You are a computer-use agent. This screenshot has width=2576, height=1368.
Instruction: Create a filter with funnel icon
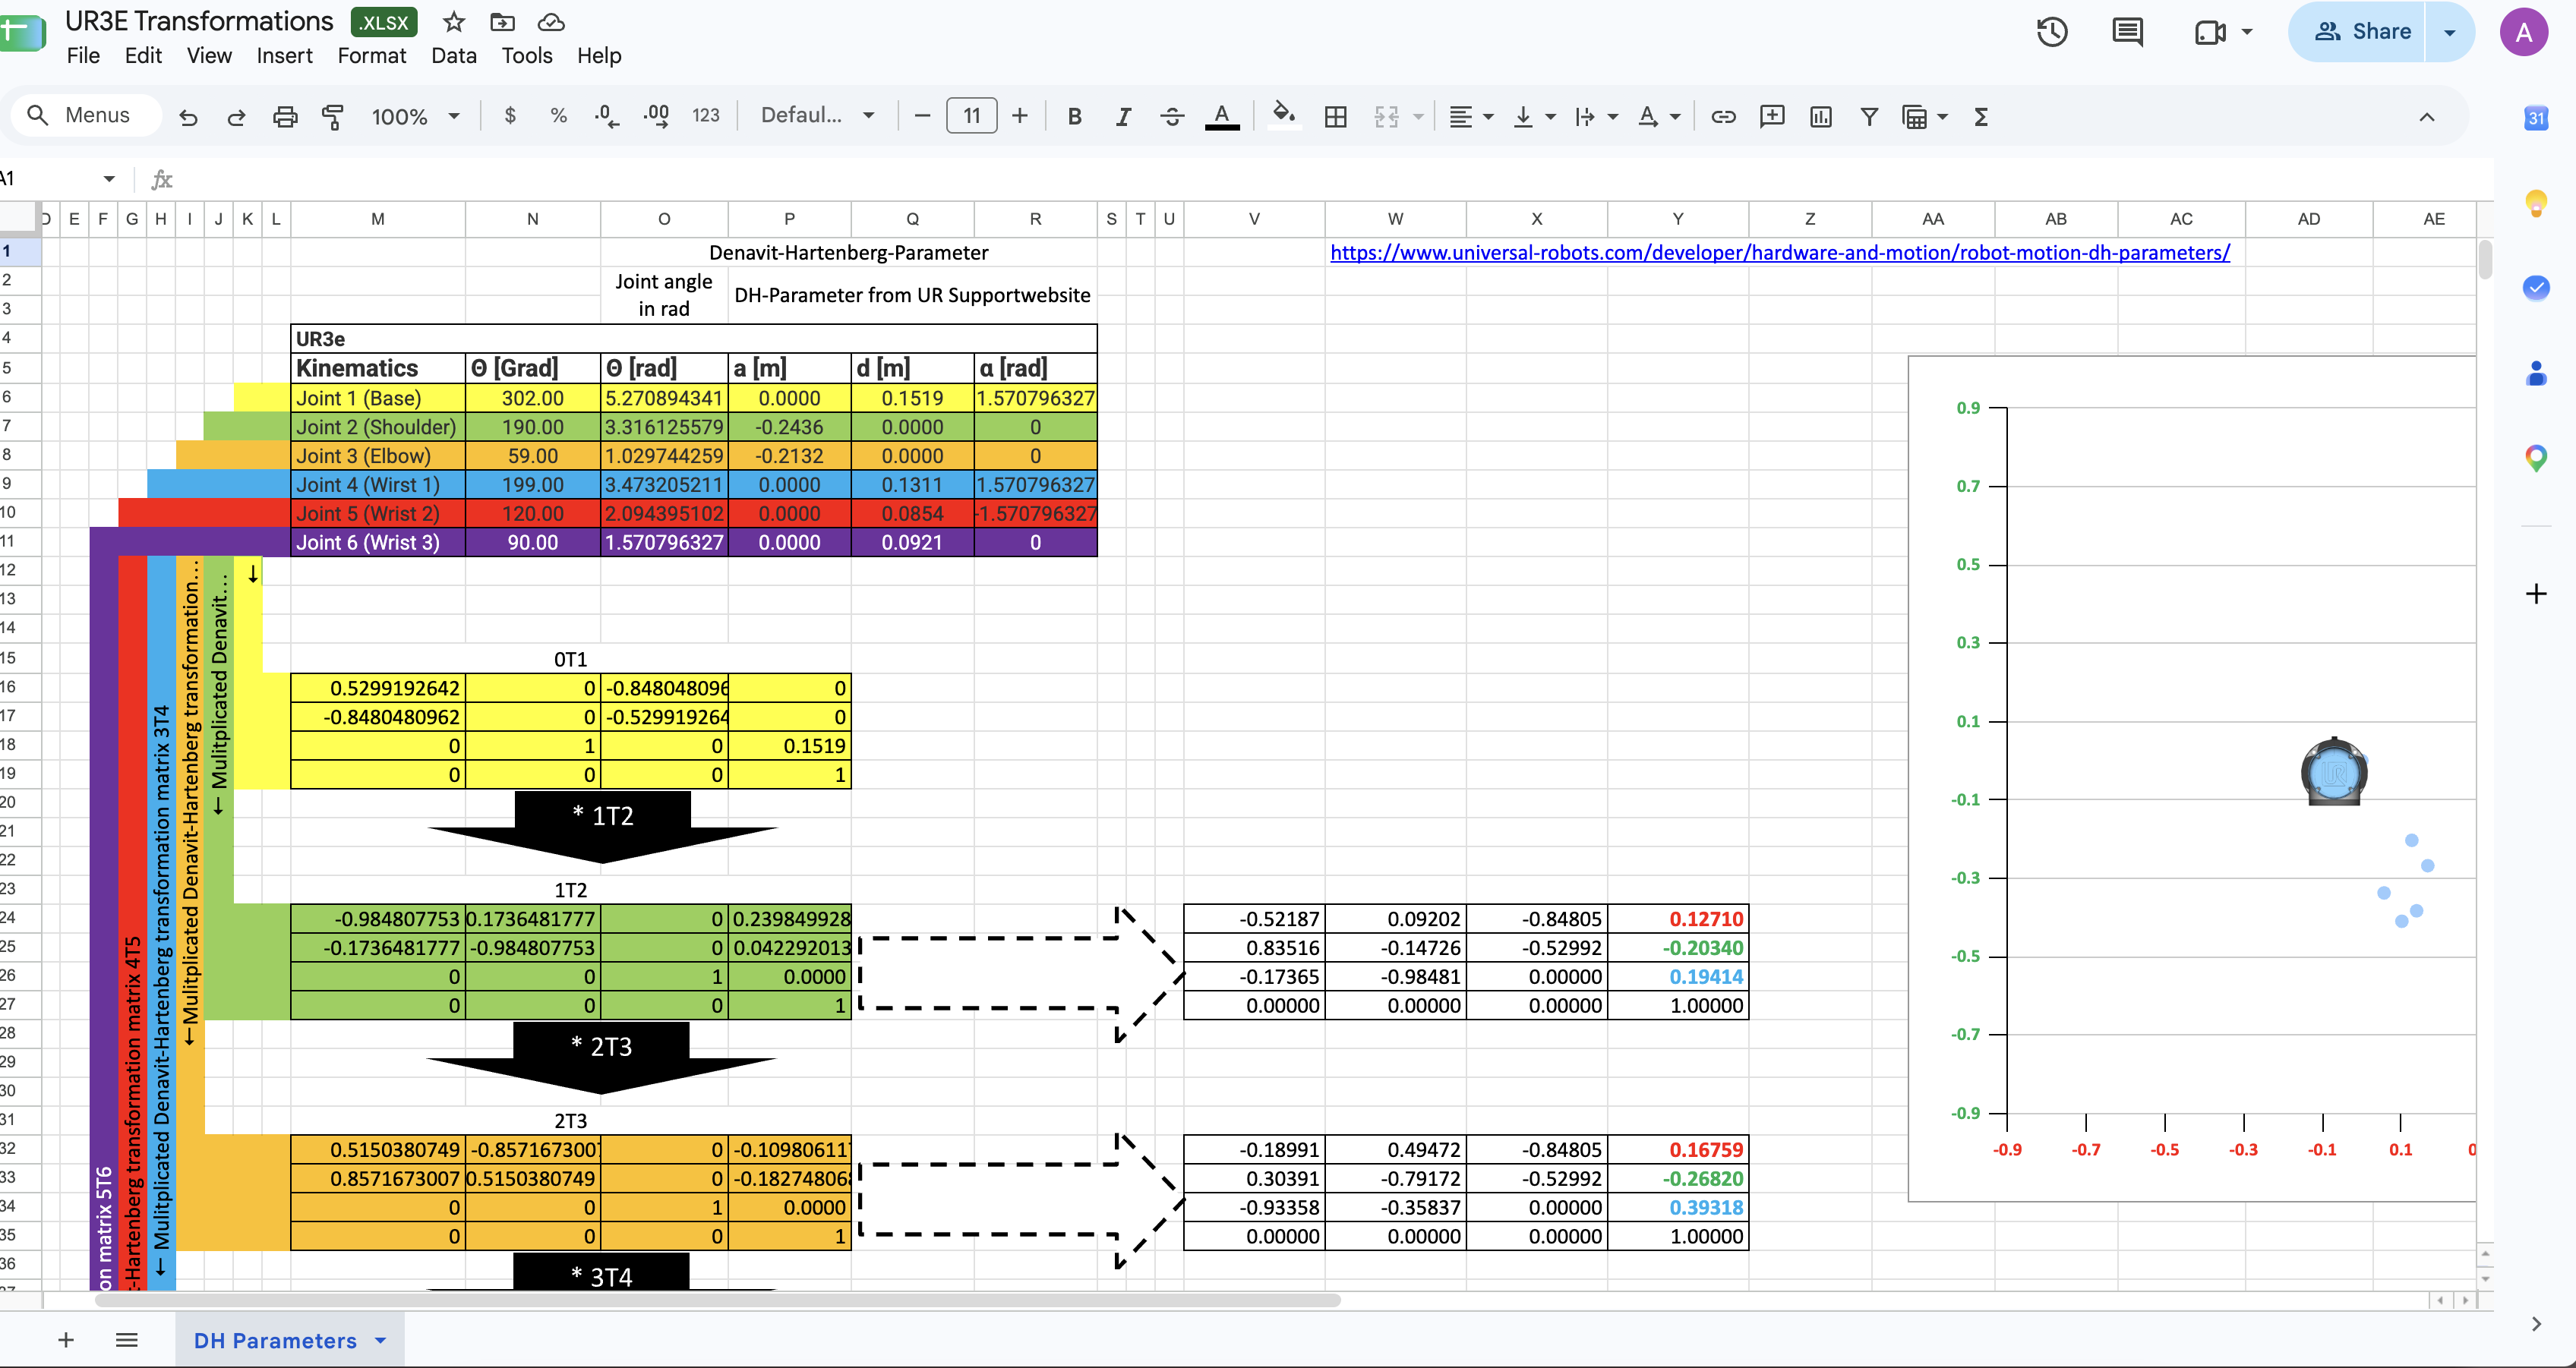coord(1869,117)
